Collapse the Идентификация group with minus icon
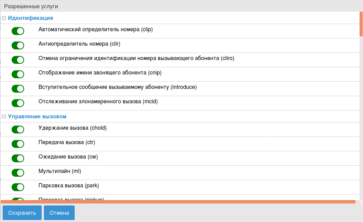The height and width of the screenshot is (222, 363). (4, 18)
